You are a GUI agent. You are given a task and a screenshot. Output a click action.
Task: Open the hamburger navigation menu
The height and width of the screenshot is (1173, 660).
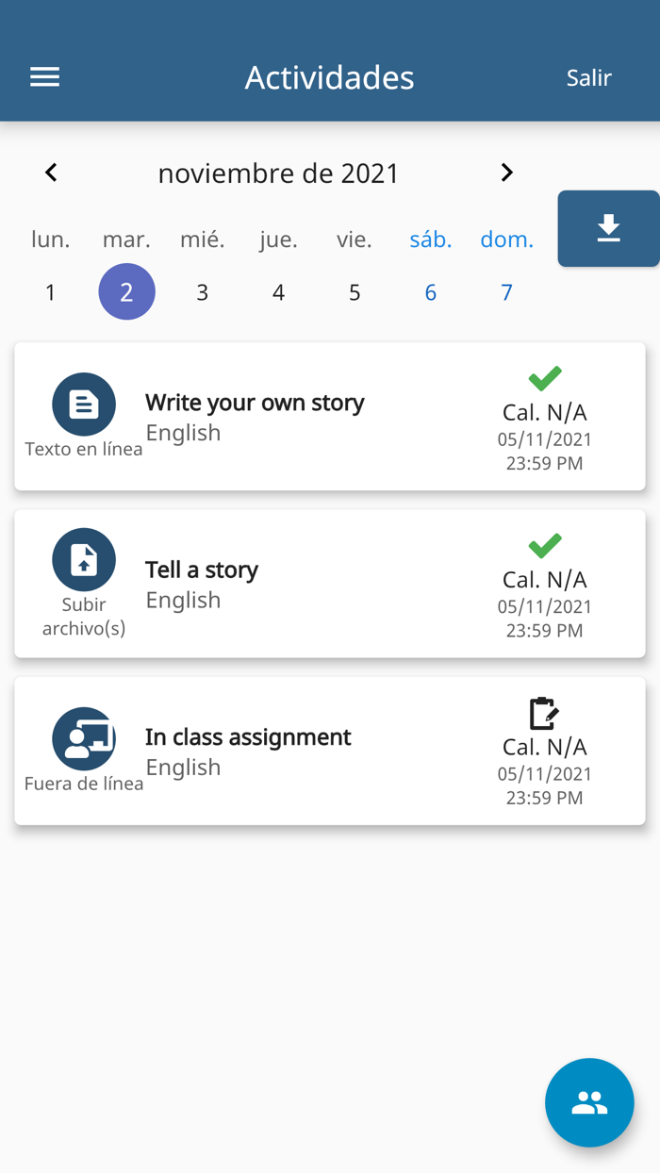pos(44,77)
